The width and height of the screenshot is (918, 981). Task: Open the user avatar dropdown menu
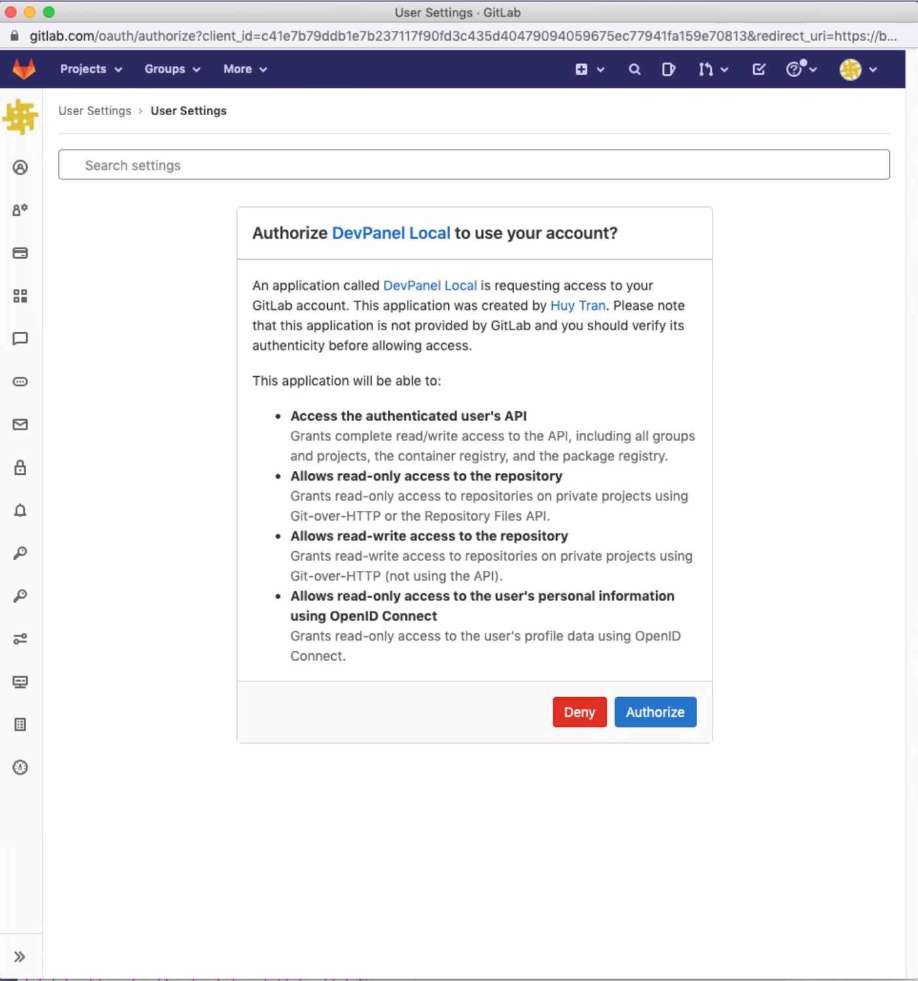click(858, 69)
